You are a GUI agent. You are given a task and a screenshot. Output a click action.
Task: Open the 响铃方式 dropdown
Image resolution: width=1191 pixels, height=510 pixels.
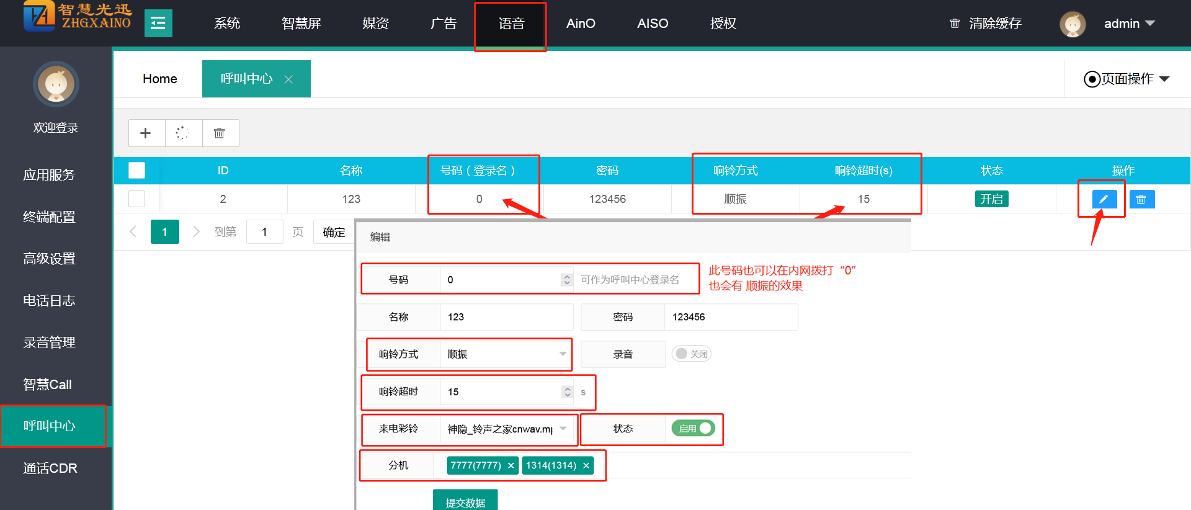coord(506,354)
